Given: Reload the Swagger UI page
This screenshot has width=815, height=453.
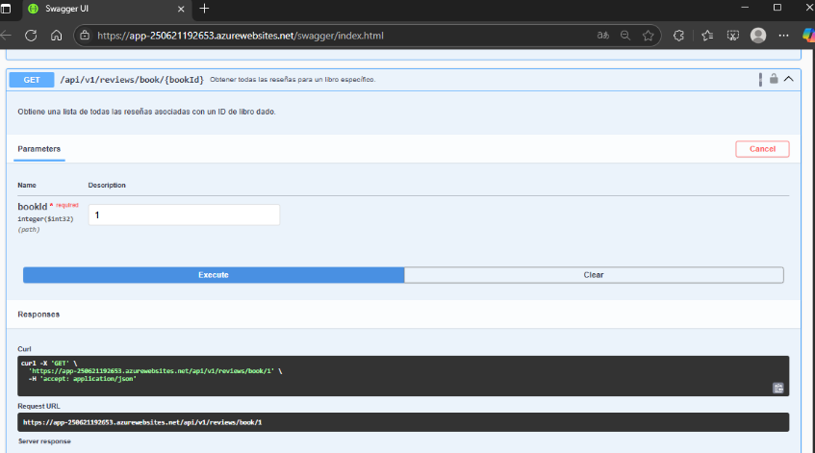Looking at the screenshot, I should [31, 36].
